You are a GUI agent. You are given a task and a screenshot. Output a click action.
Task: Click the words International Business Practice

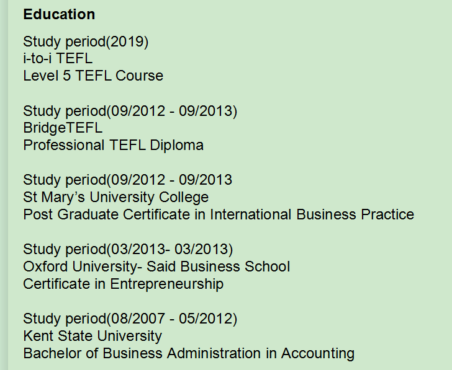(312, 215)
